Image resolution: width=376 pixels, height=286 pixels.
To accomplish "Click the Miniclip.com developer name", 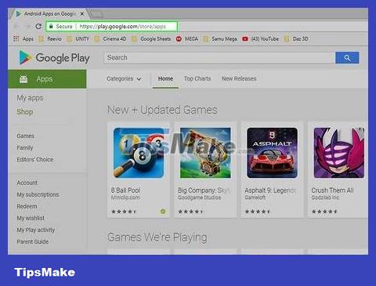I will (x=125, y=197).
